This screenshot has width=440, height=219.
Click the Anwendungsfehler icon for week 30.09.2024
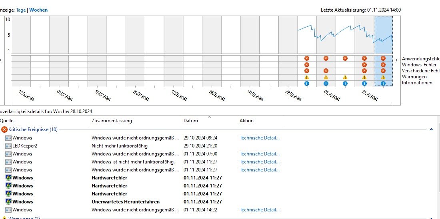click(307, 58)
